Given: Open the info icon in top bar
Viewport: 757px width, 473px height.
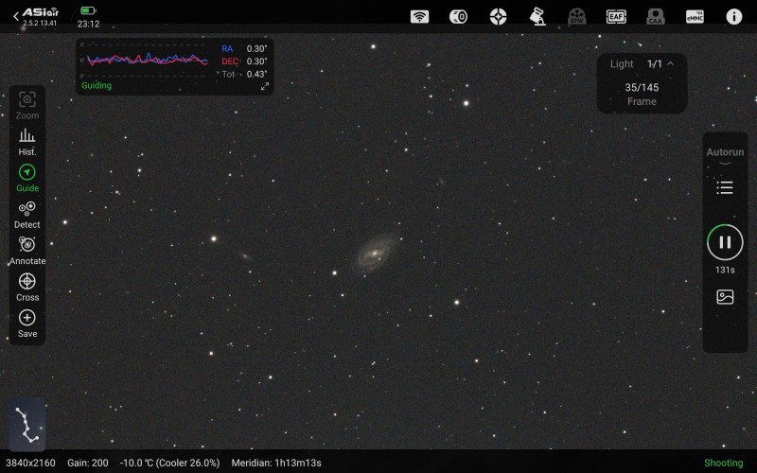Looking at the screenshot, I should pyautogui.click(x=734, y=17).
